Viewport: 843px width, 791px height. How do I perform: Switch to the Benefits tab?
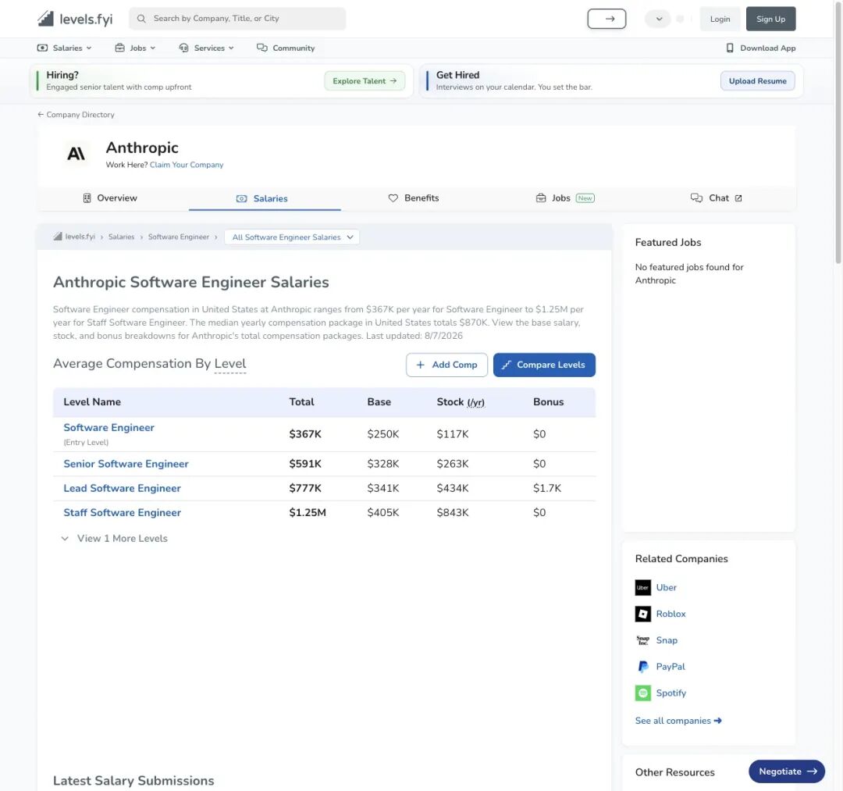pyautogui.click(x=414, y=198)
